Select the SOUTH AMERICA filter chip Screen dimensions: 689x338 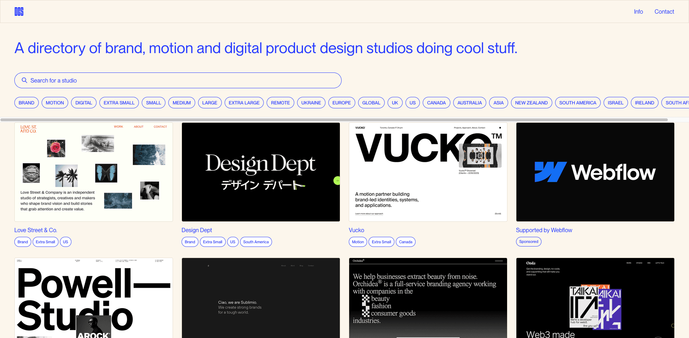coord(578,103)
